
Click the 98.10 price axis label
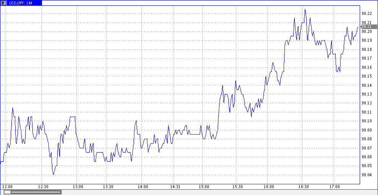[x=367, y=121]
